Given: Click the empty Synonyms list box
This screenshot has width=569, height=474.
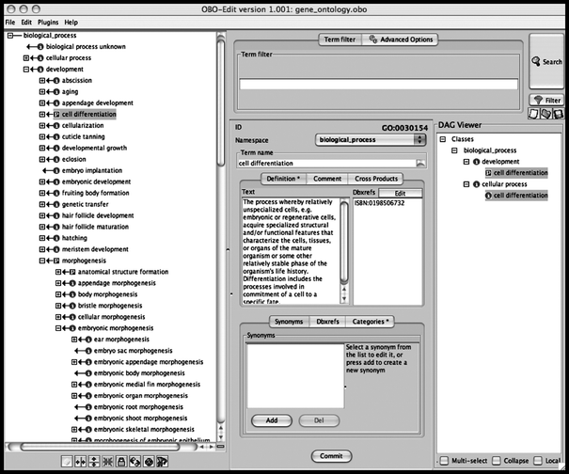Looking at the screenshot, I should [295, 376].
